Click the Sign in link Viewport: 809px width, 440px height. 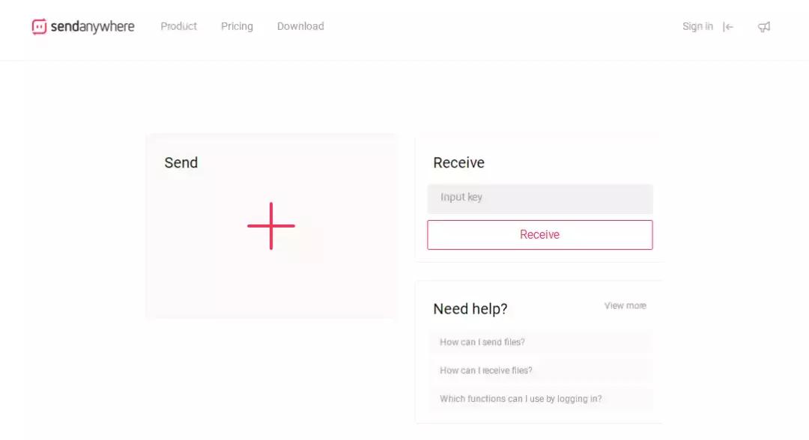coord(697,26)
